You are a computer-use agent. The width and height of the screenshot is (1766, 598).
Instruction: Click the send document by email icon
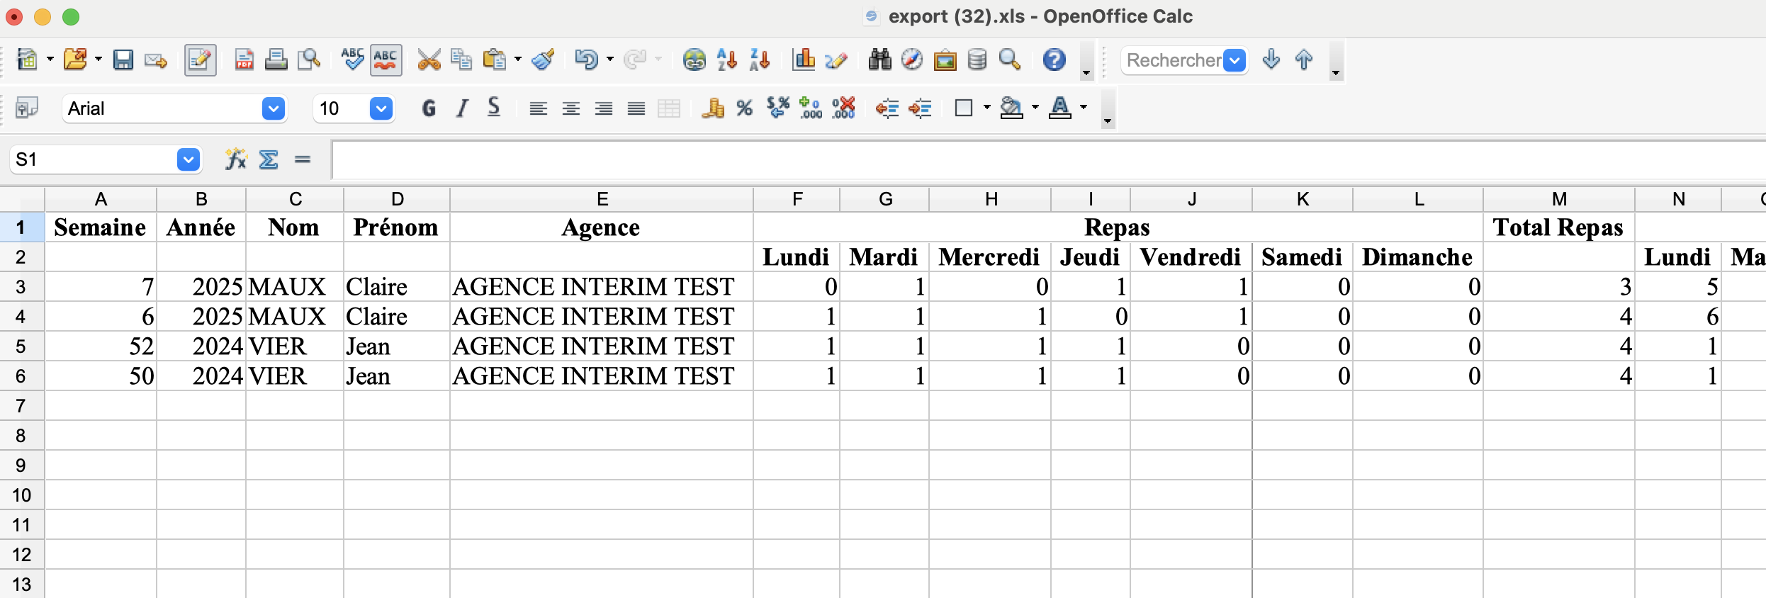(156, 60)
